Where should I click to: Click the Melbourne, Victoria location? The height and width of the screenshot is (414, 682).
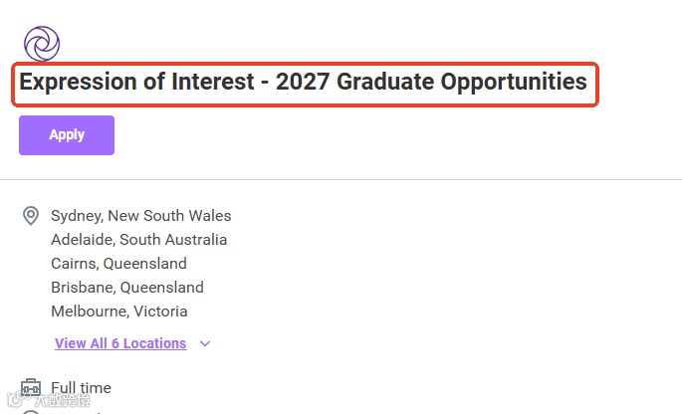coord(118,311)
